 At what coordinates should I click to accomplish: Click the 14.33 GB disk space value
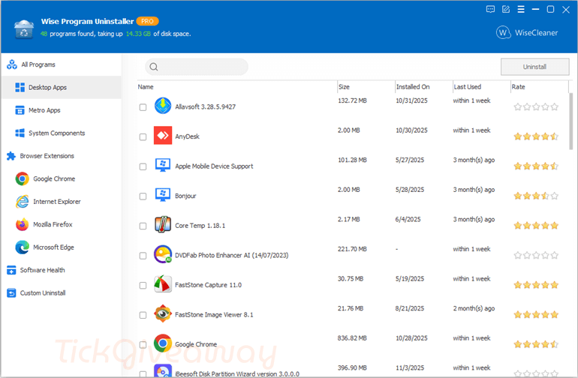click(x=138, y=34)
